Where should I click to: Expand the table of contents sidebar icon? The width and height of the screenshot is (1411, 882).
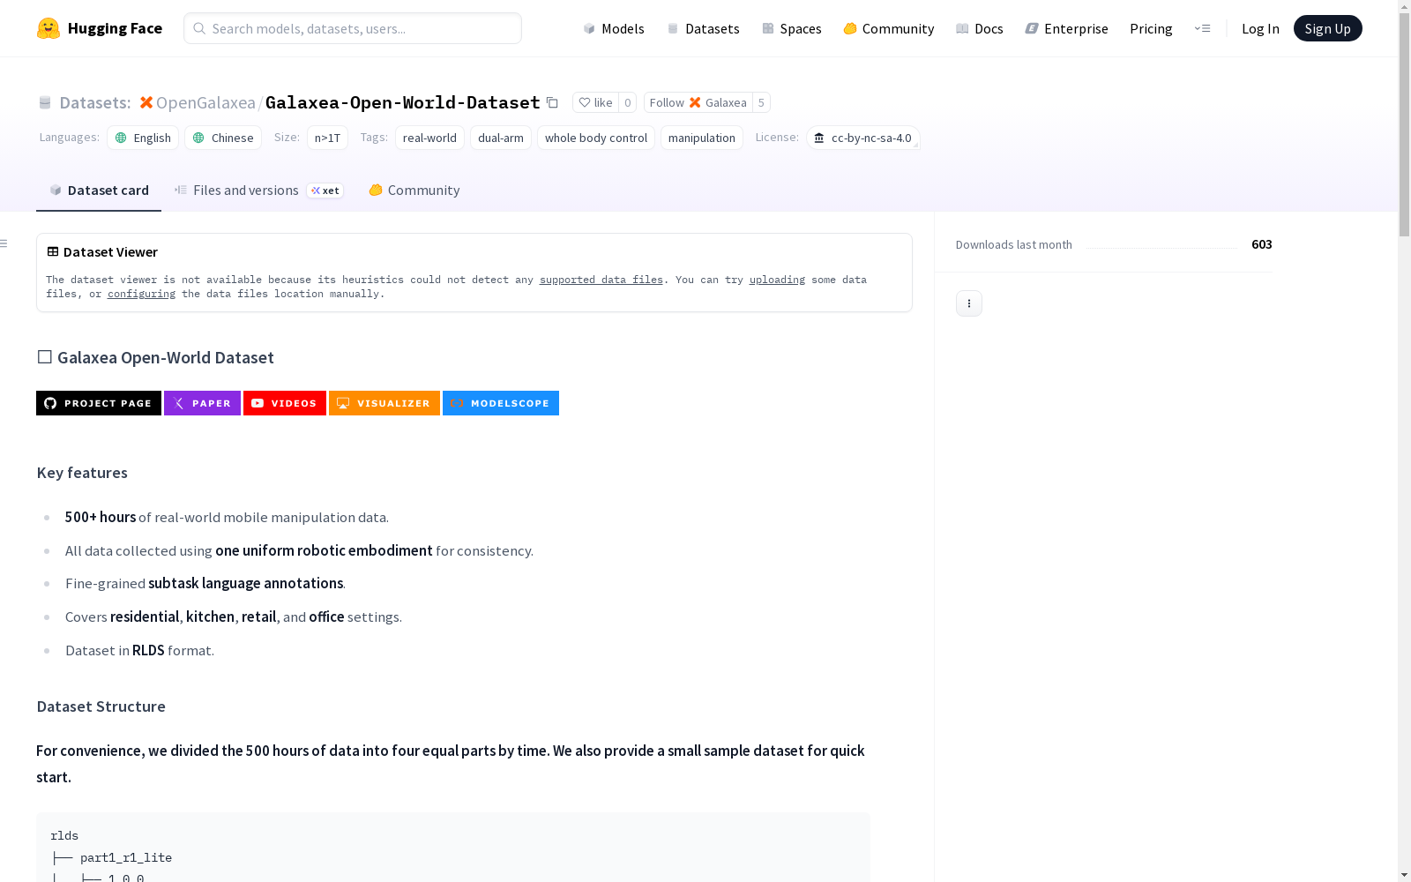(x=4, y=243)
